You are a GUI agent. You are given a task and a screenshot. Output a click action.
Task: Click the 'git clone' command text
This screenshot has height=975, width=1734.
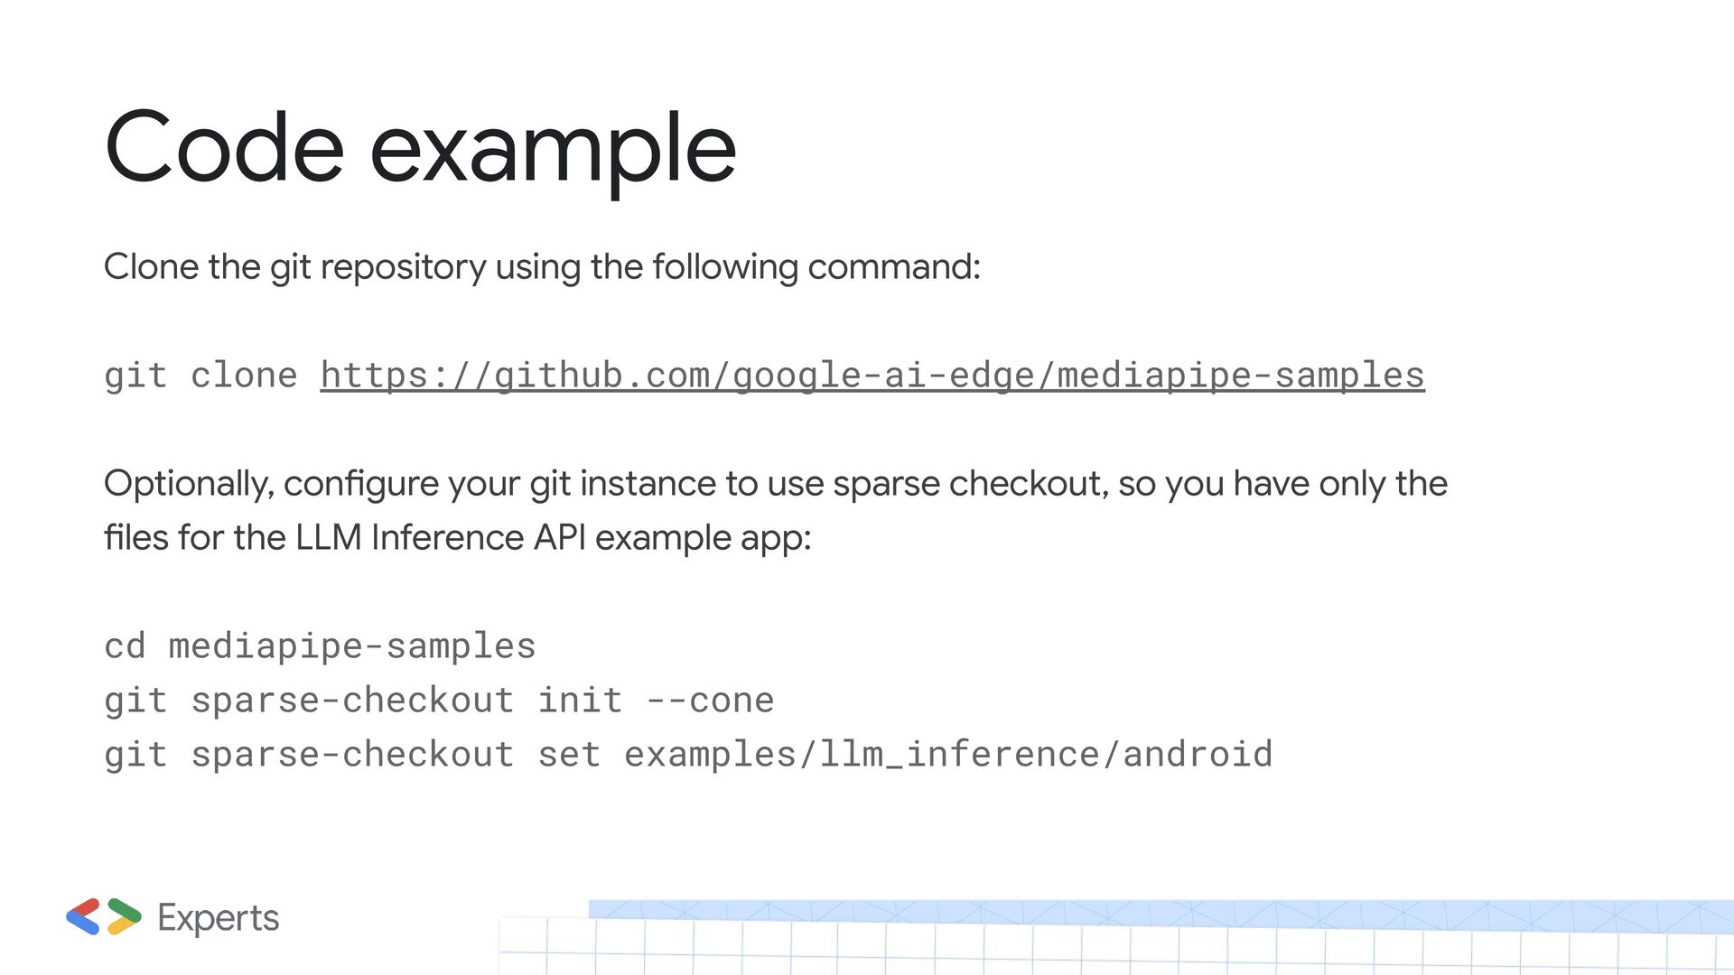click(x=200, y=376)
